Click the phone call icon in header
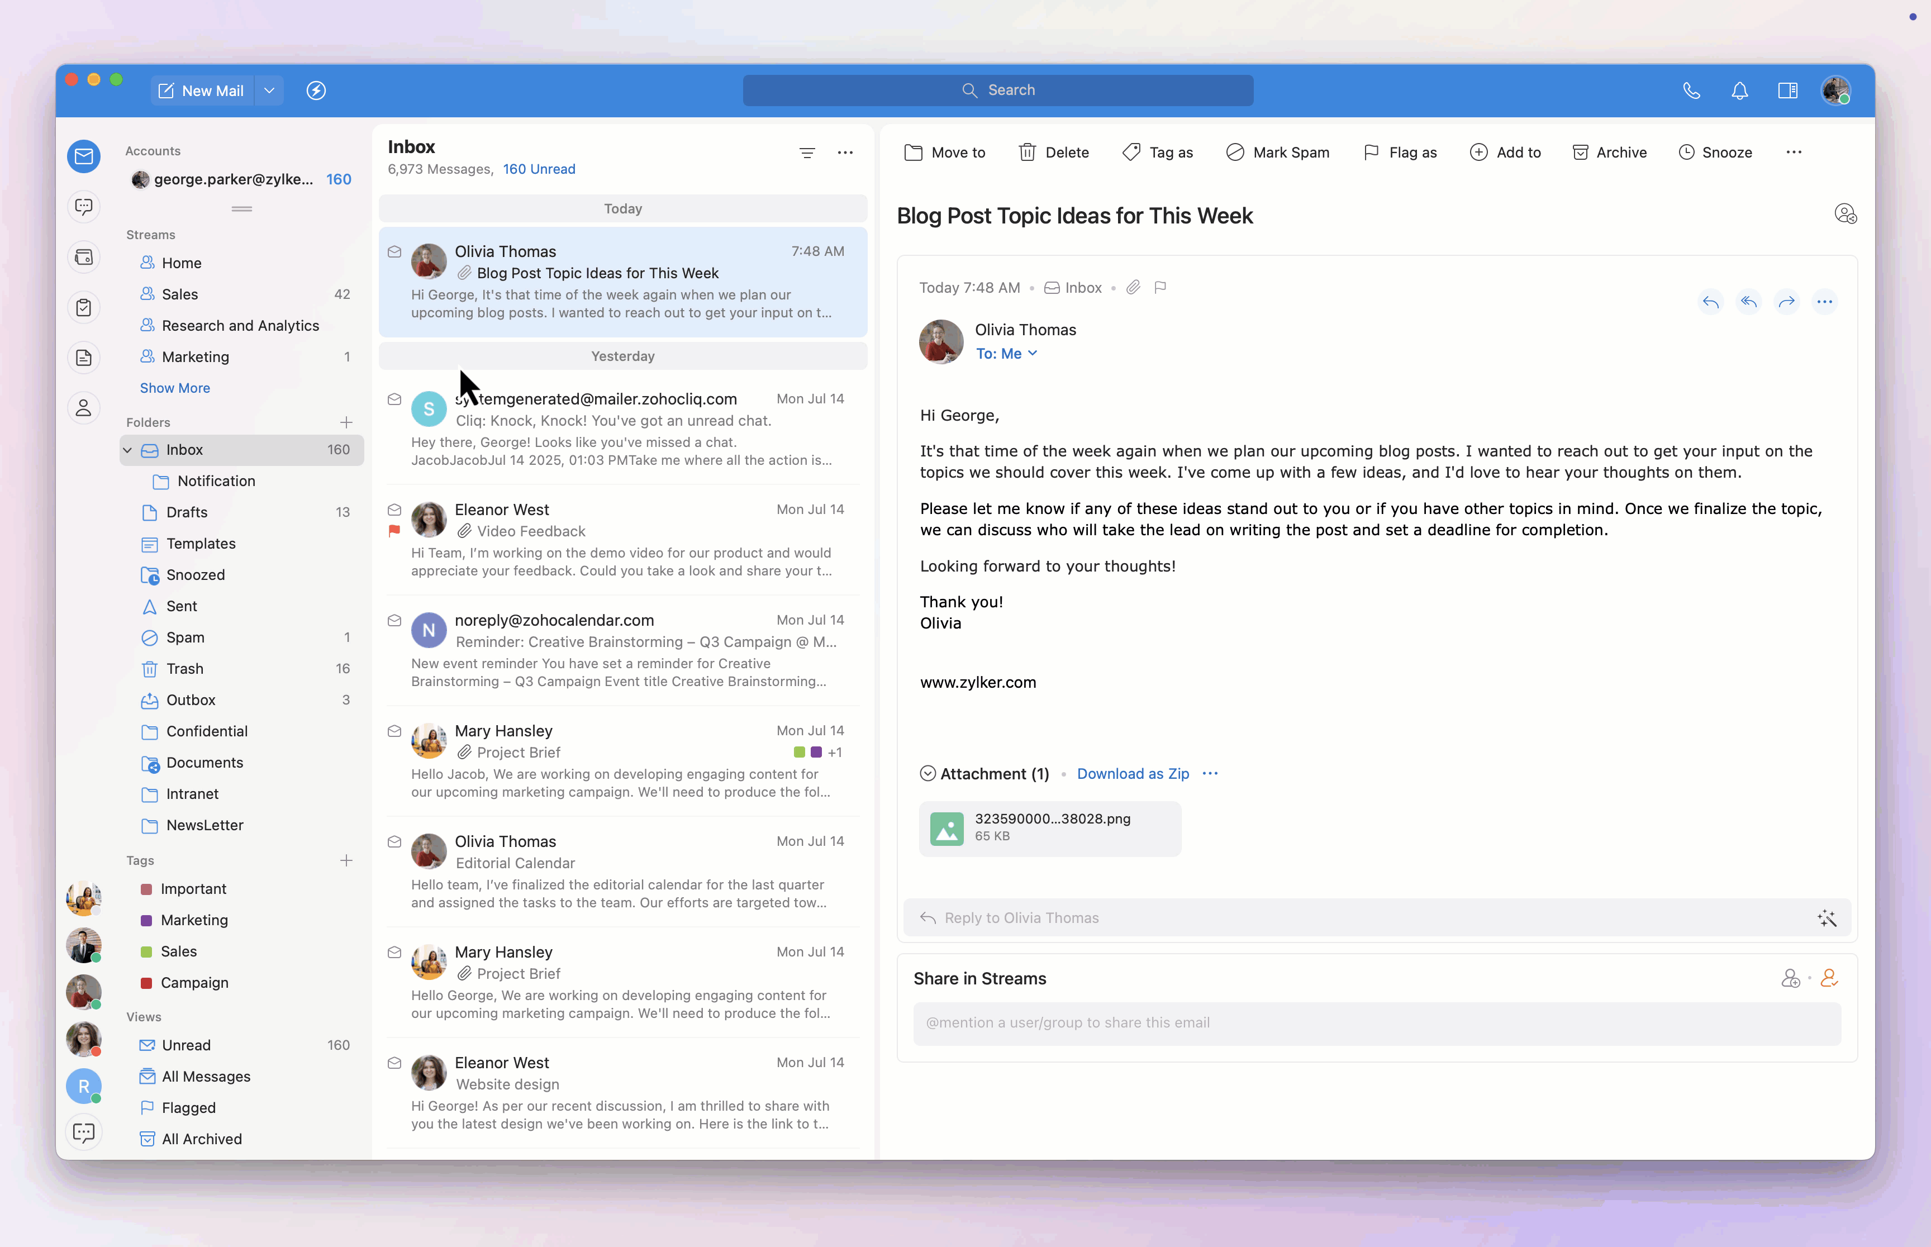Screen dimensions: 1931x1247 (1691, 91)
